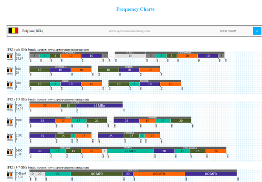Click the Belgium flag beside 1500 band

pyautogui.click(x=10, y=106)
